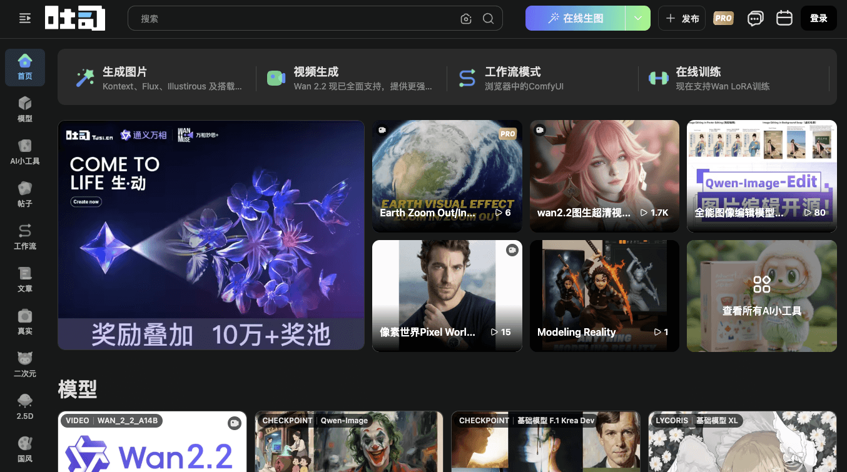Click the blue 工作流模式 icon
The height and width of the screenshot is (472, 847).
click(x=467, y=78)
